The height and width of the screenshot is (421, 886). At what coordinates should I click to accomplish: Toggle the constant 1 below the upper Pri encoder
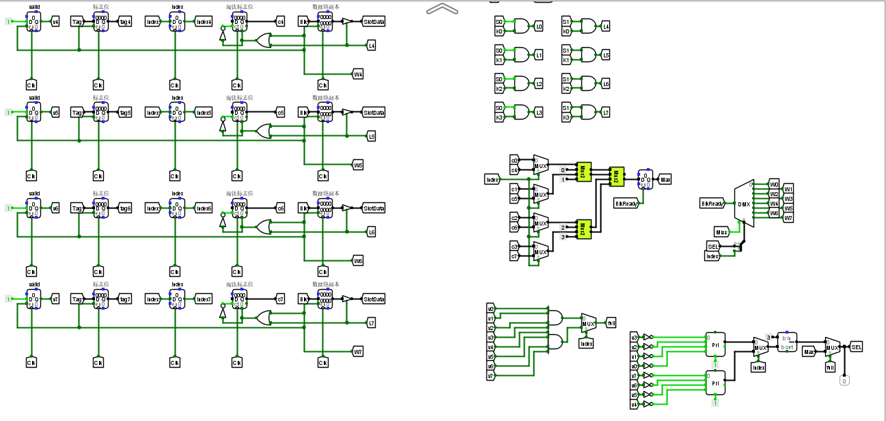click(715, 364)
